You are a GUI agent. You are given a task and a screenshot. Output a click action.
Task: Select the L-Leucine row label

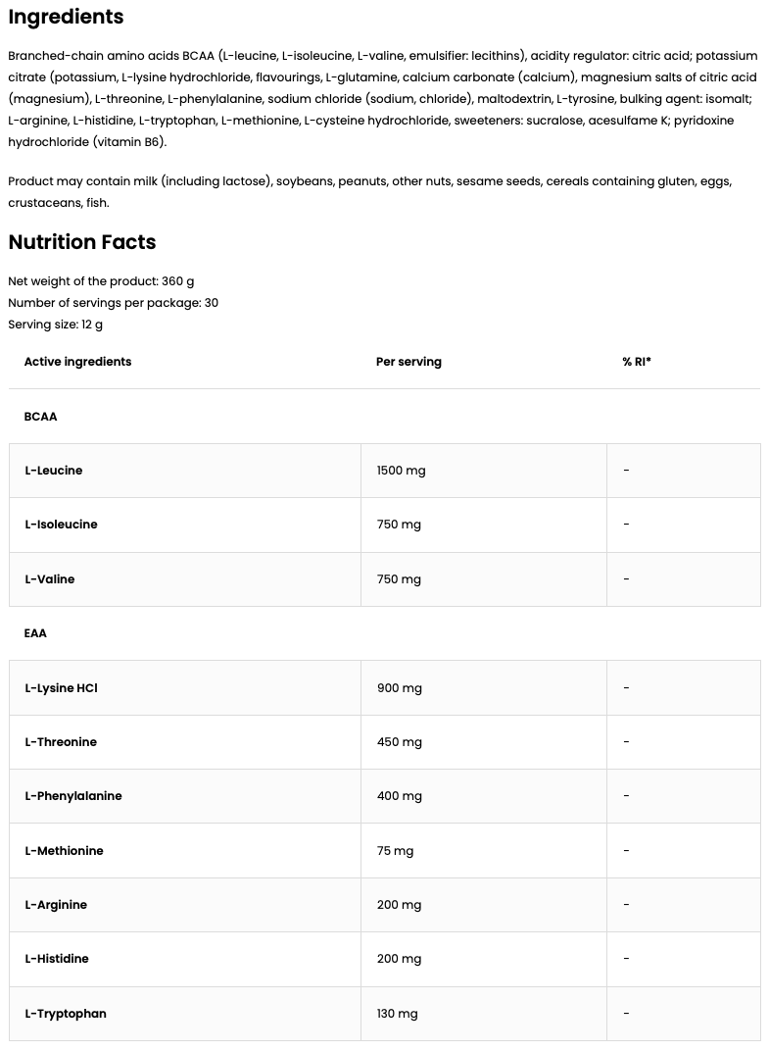tap(54, 471)
